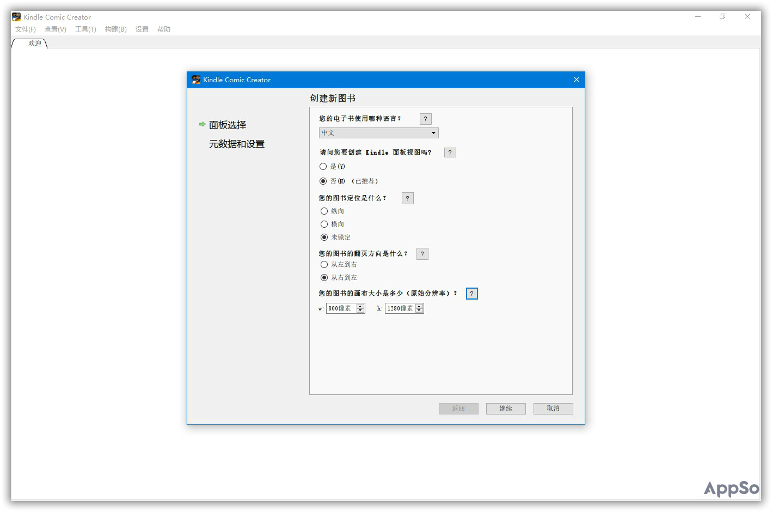Viewport: 772px width, 512px height.
Task: Click the help icon next to language question
Action: pyautogui.click(x=425, y=118)
